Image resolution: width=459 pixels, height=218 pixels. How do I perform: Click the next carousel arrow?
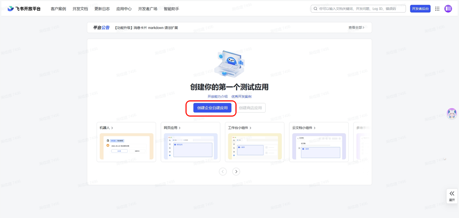pos(236,171)
